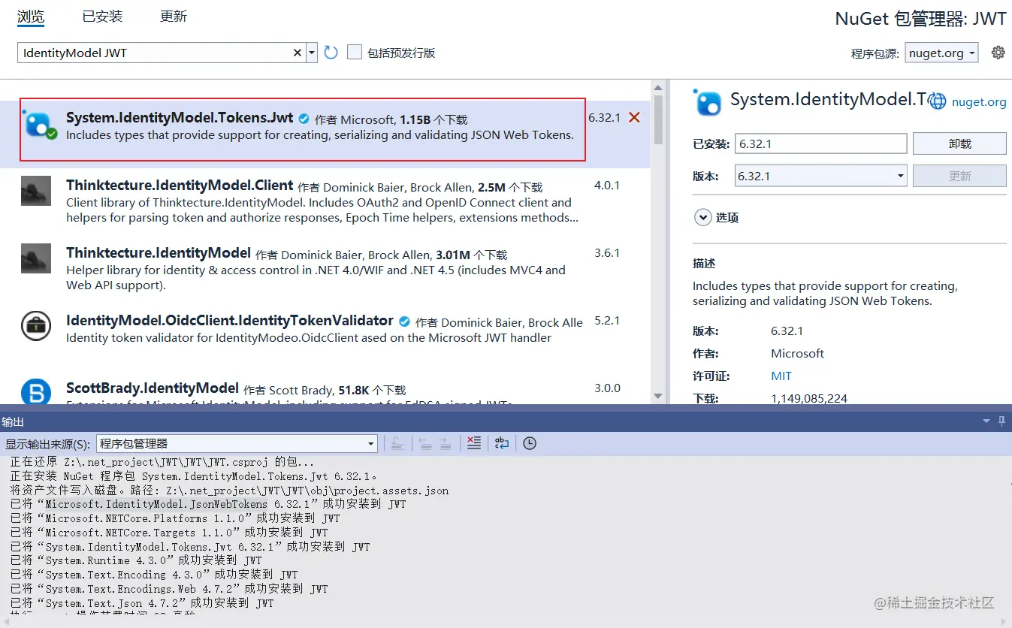Open the output window options arrow
The image size is (1012, 628).
tap(986, 421)
